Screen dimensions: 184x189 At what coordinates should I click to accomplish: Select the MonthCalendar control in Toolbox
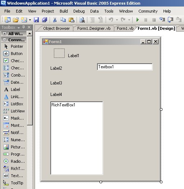coord(14,125)
